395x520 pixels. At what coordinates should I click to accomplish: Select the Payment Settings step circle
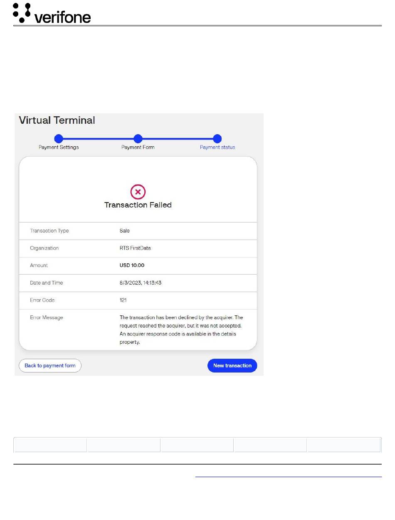pyautogui.click(x=59, y=139)
